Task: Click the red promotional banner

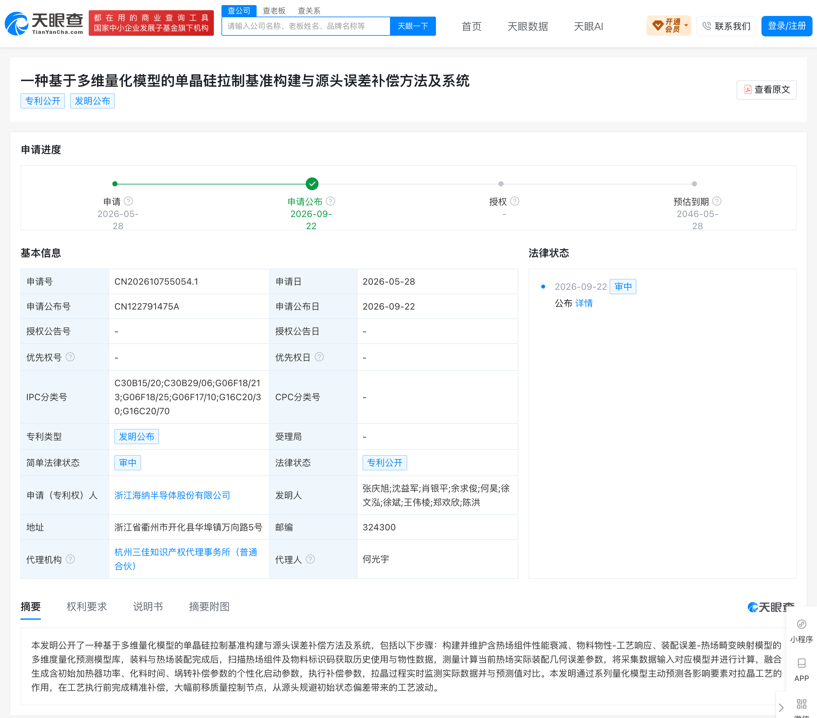Action: tap(151, 23)
